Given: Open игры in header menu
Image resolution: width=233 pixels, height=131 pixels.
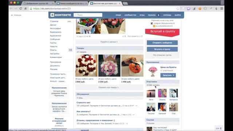Looking at the screenshot, I should pyautogui.click(x=142, y=15).
